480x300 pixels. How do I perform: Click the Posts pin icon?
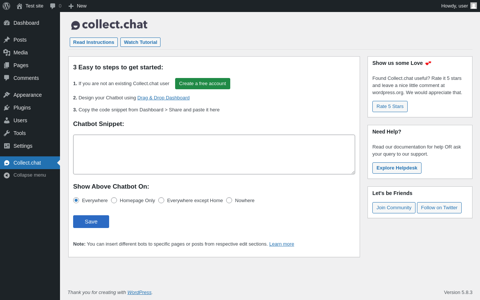coord(7,40)
